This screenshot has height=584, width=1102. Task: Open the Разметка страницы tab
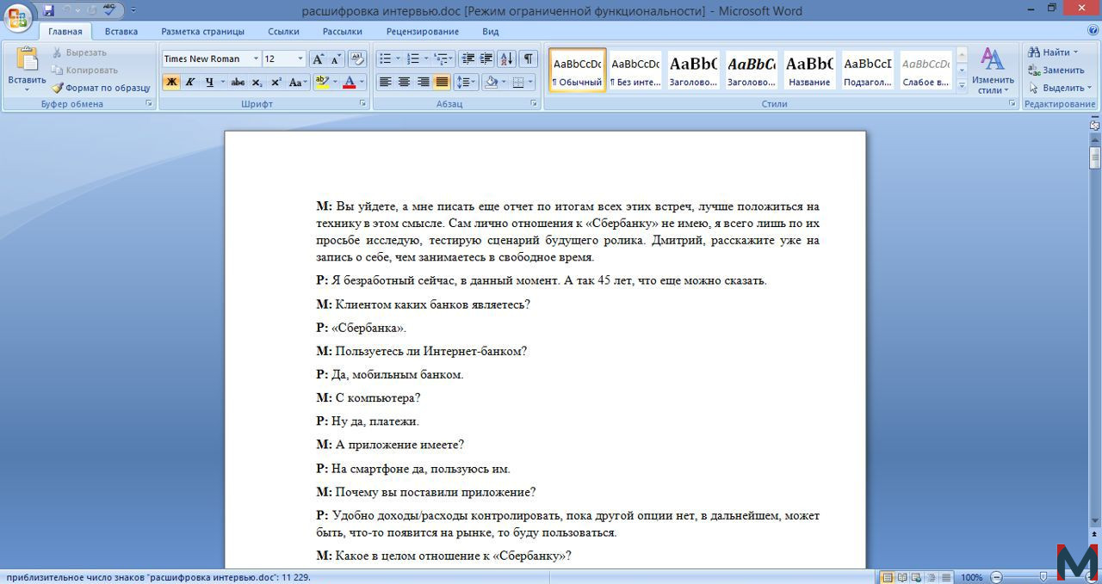(202, 32)
